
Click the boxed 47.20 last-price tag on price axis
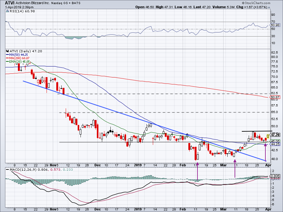click(275, 135)
